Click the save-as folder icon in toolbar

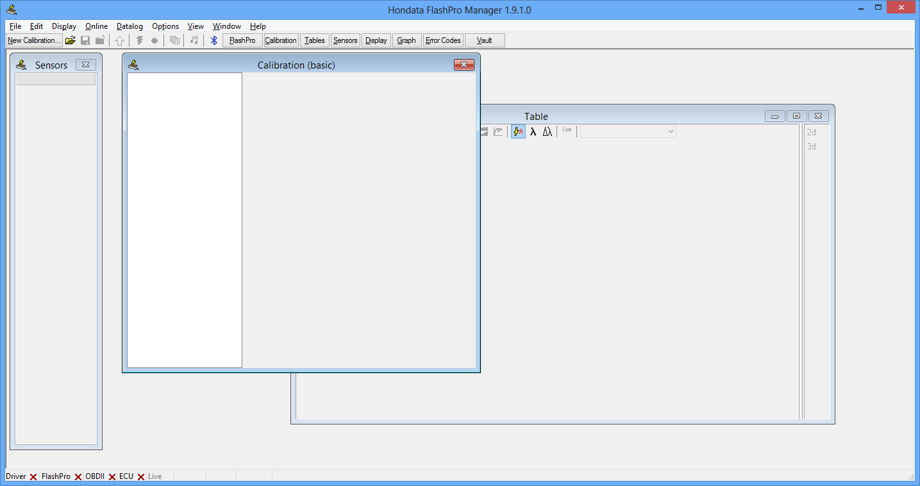pyautogui.click(x=100, y=40)
